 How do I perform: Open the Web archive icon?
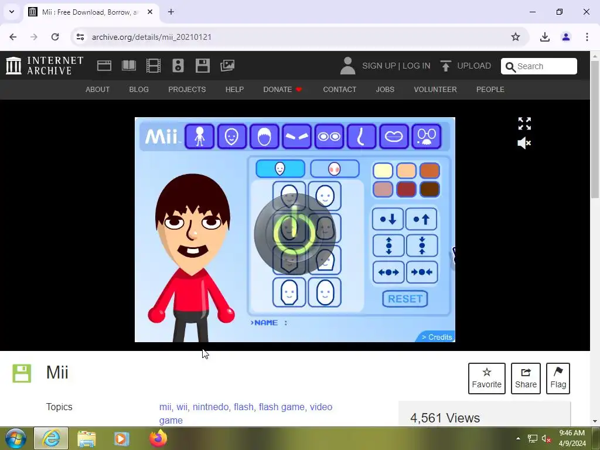click(104, 66)
